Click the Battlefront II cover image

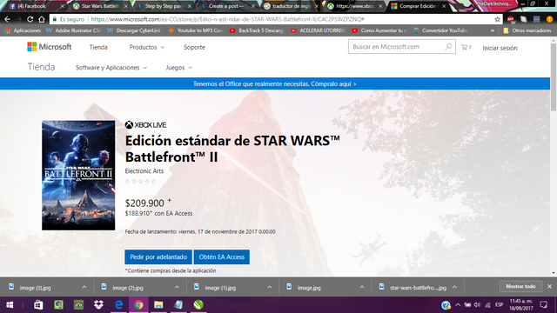78,176
